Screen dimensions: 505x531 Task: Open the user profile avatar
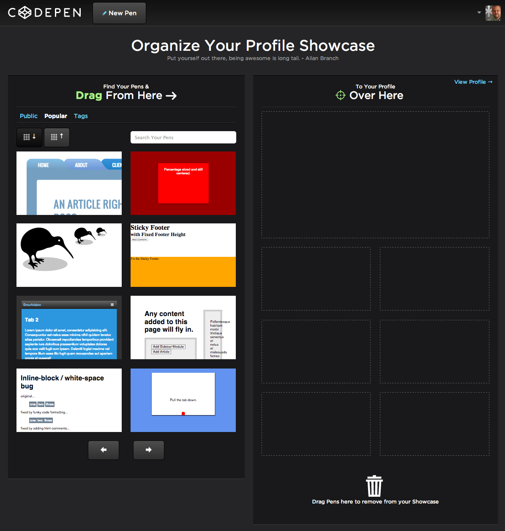point(493,13)
